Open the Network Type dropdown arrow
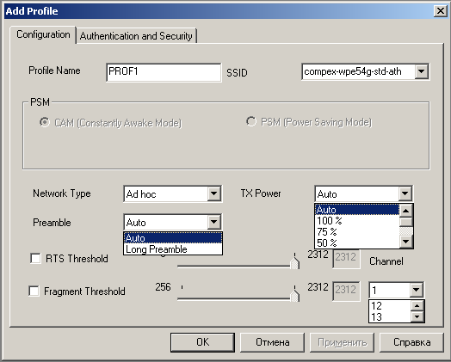451x362 pixels. (213, 193)
